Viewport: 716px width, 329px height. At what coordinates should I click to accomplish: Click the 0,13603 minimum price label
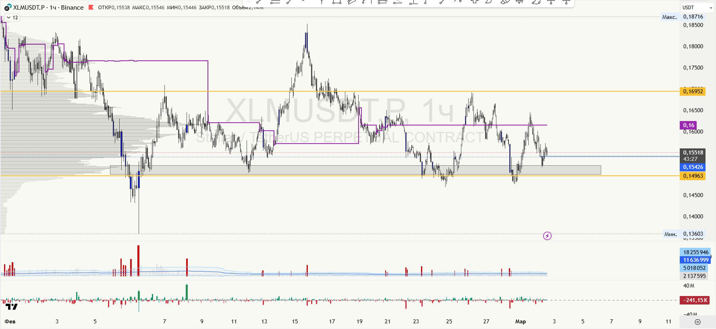693,234
